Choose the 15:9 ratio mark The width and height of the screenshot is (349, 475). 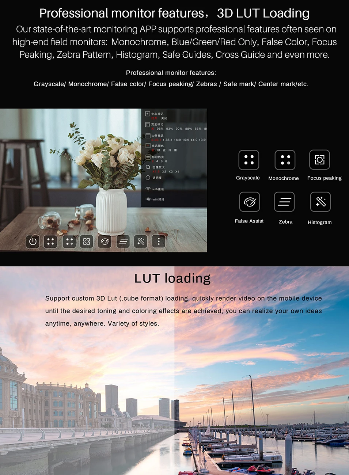coord(186,140)
